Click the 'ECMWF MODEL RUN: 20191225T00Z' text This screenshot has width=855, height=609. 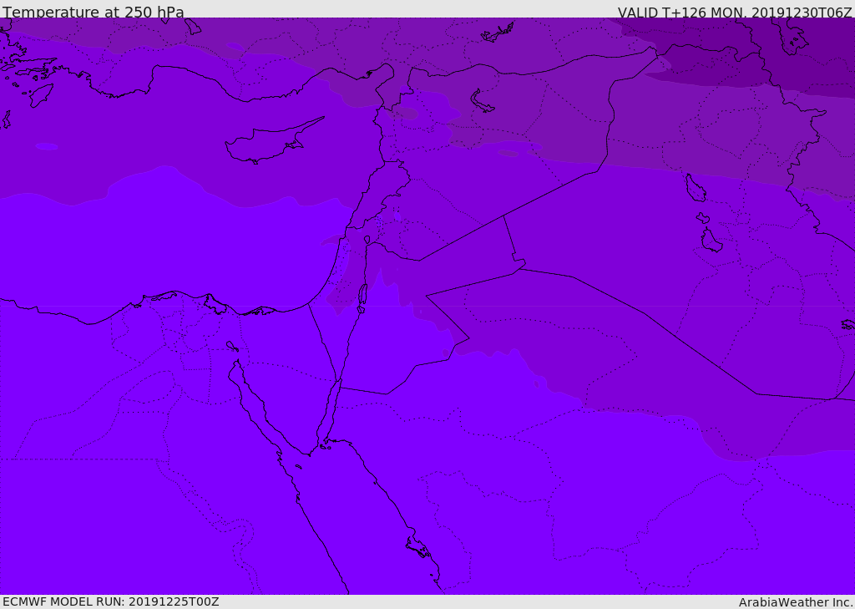(111, 602)
